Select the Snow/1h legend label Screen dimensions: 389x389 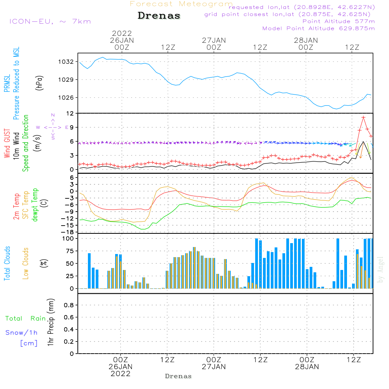pos(22,333)
